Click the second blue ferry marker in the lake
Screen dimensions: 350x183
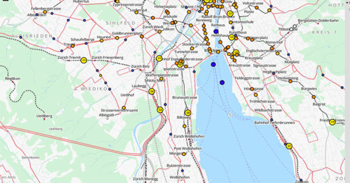point(223,83)
